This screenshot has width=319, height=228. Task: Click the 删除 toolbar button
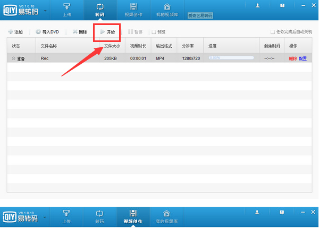(80, 32)
